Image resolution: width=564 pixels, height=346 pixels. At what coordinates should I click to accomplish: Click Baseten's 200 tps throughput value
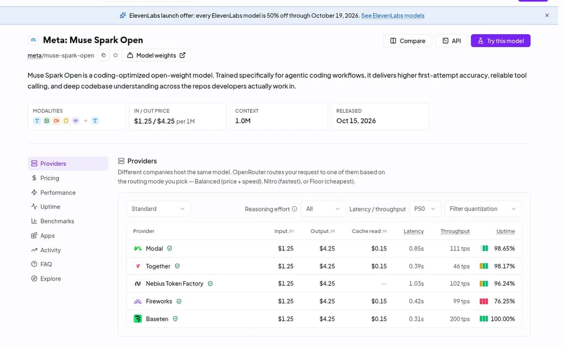point(460,319)
